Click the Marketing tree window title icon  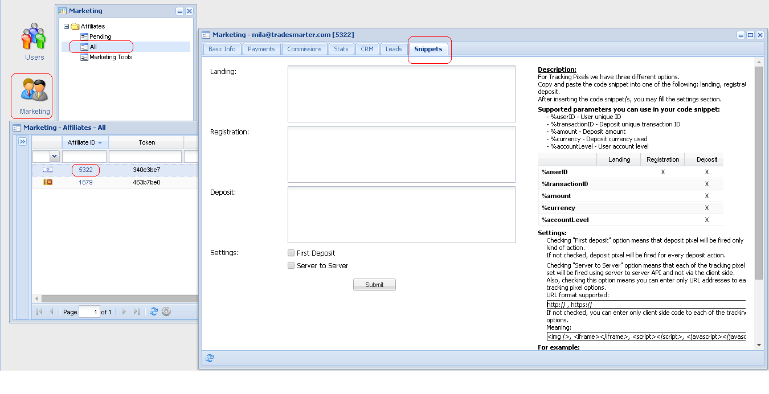tap(63, 11)
